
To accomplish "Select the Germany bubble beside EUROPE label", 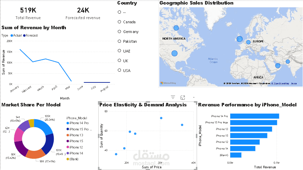I will 248,42.
